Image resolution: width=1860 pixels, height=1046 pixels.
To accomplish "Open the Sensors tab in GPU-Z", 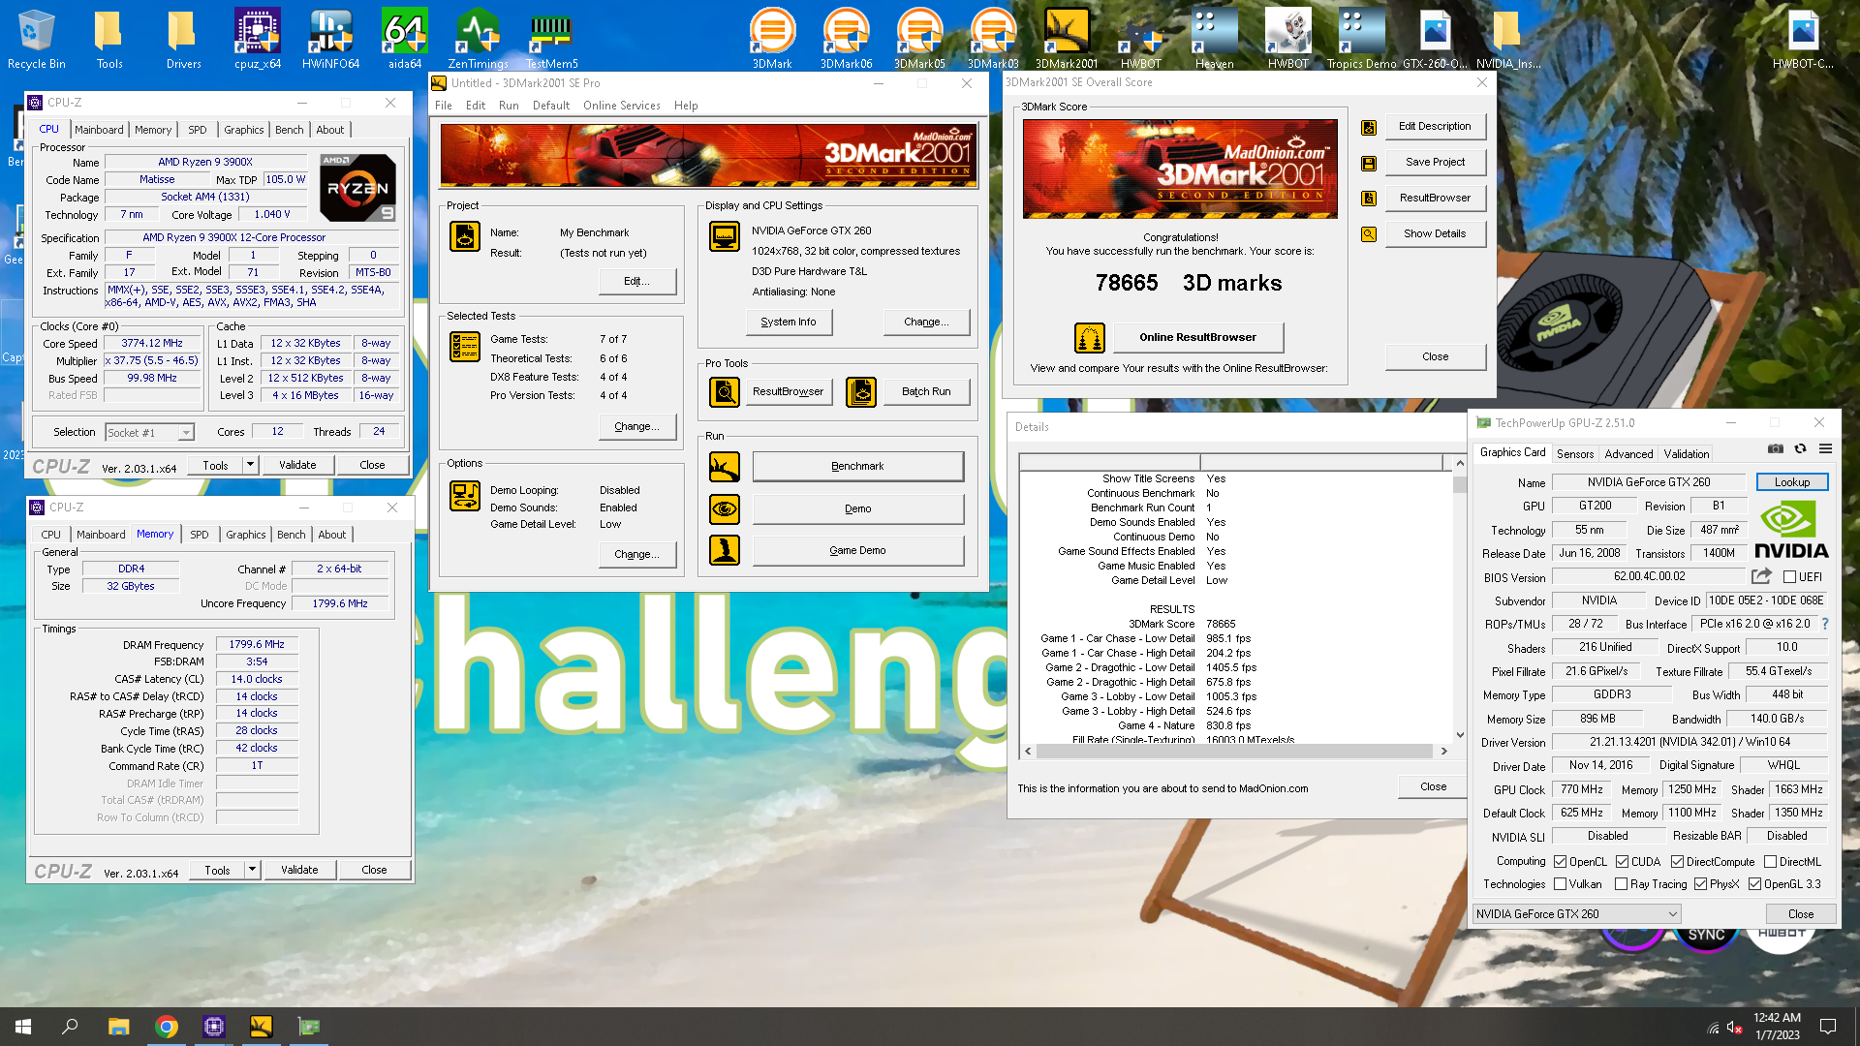I will coord(1574,454).
